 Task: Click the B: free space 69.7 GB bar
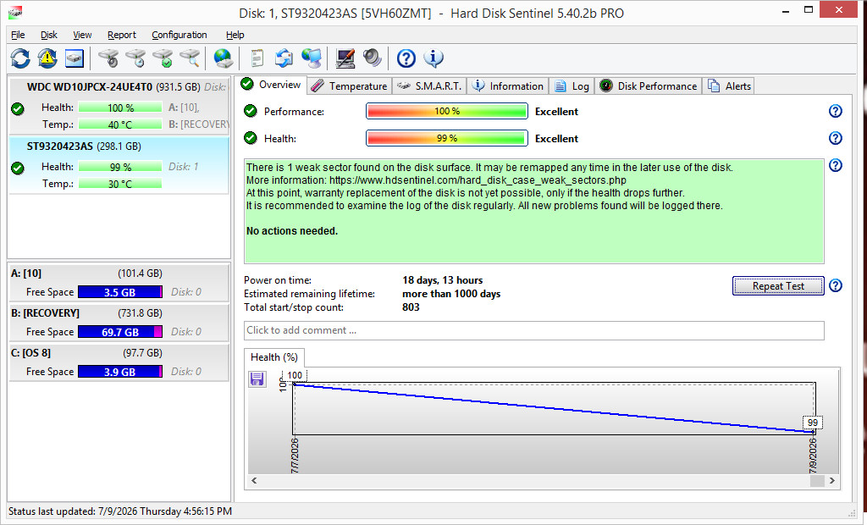click(120, 332)
